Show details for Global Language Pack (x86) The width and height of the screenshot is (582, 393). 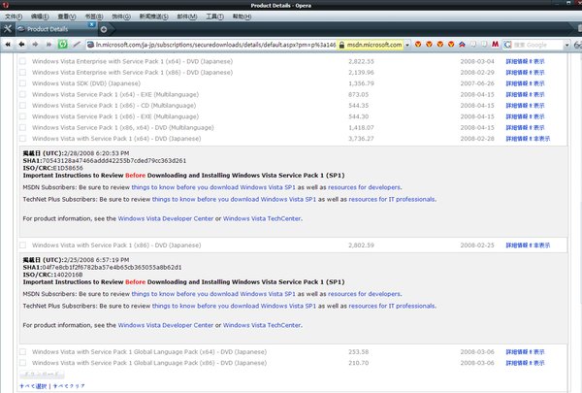[x=525, y=363]
